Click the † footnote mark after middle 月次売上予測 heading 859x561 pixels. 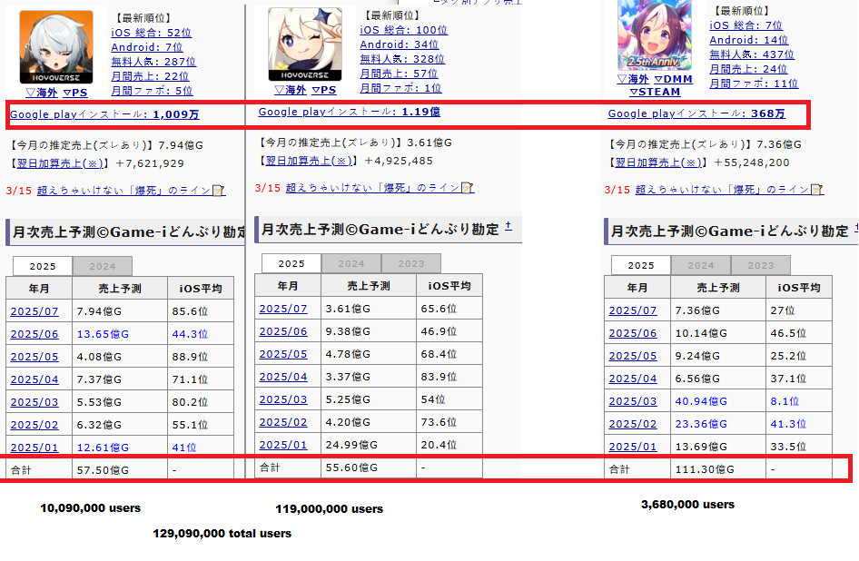508,226
